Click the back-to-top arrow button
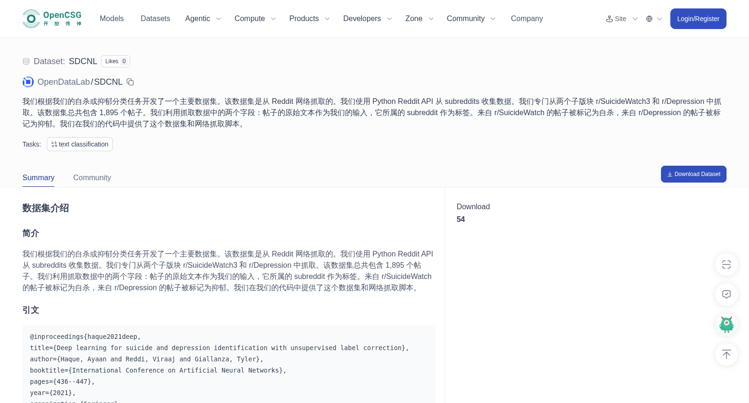This screenshot has height=403, width=749. tap(727, 354)
